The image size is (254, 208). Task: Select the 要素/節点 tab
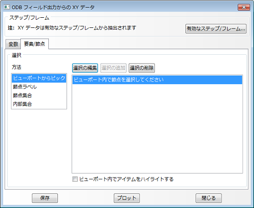click(x=35, y=44)
